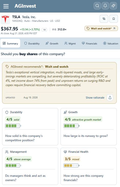Click the compare stocks icon
The height and width of the screenshot is (187, 120).
click(x=104, y=19)
